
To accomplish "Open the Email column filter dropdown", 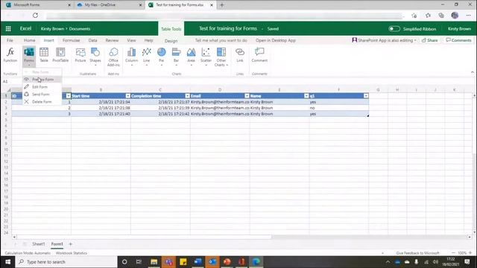I will tap(247, 96).
